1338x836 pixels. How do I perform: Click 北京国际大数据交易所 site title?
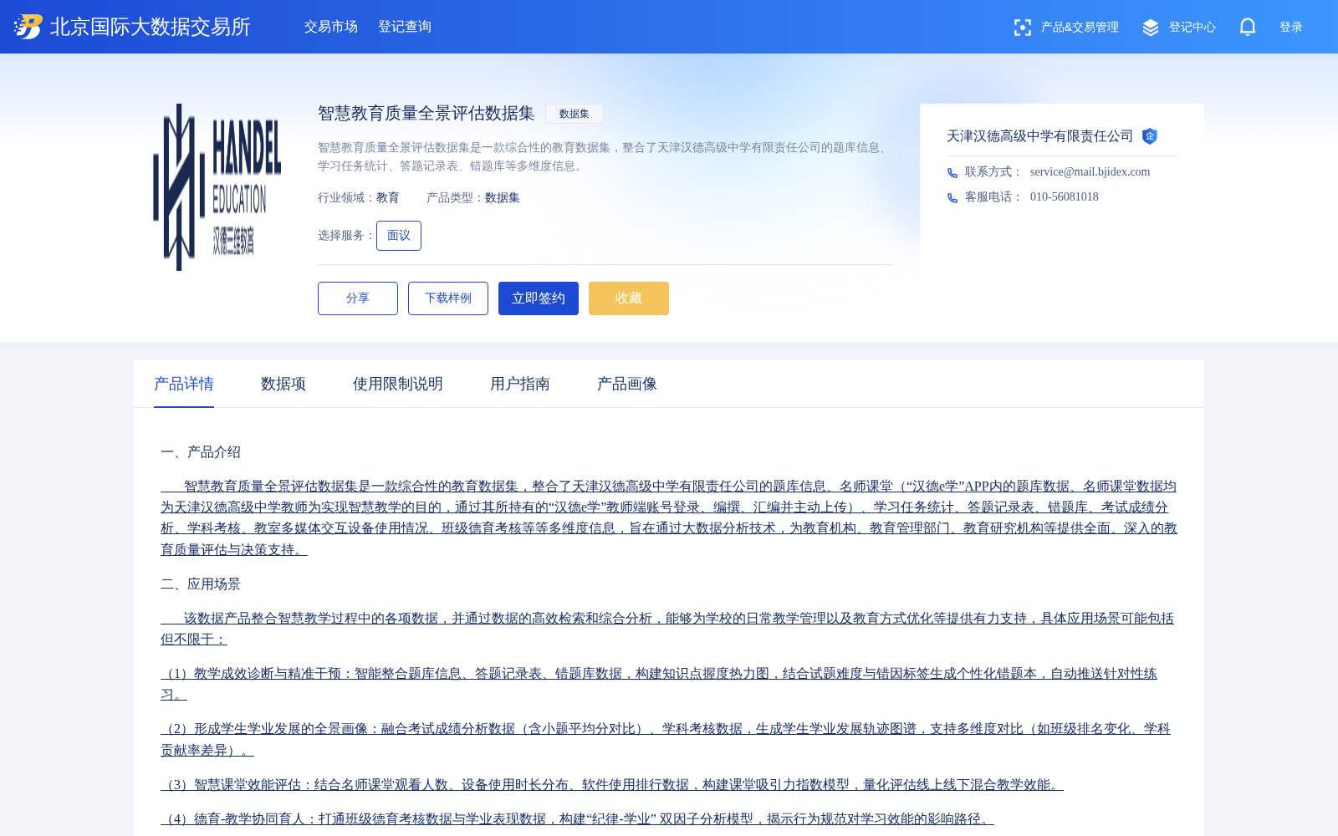(x=151, y=27)
